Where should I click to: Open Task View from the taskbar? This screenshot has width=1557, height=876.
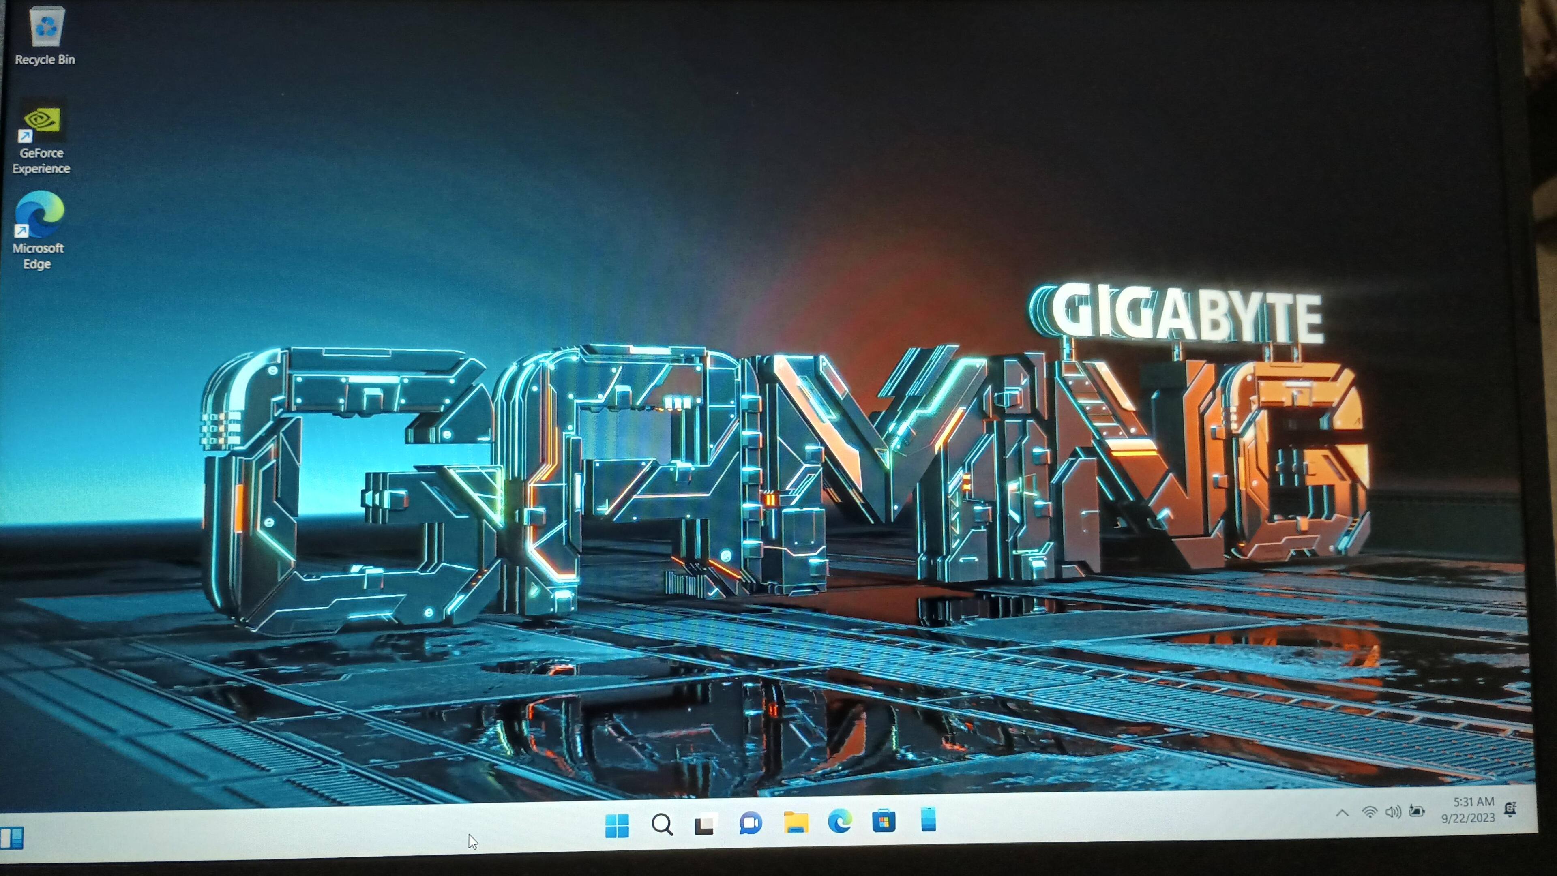(705, 825)
